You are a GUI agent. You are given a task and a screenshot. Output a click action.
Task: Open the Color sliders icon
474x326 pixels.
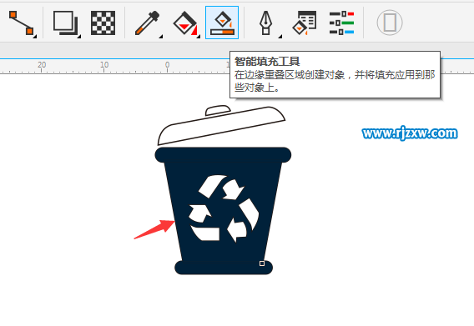341,23
